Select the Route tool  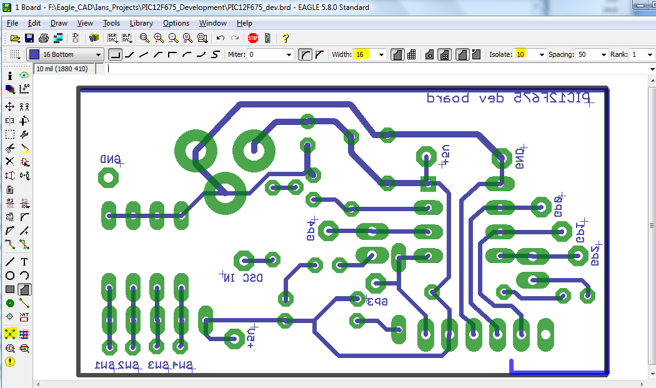click(10, 244)
